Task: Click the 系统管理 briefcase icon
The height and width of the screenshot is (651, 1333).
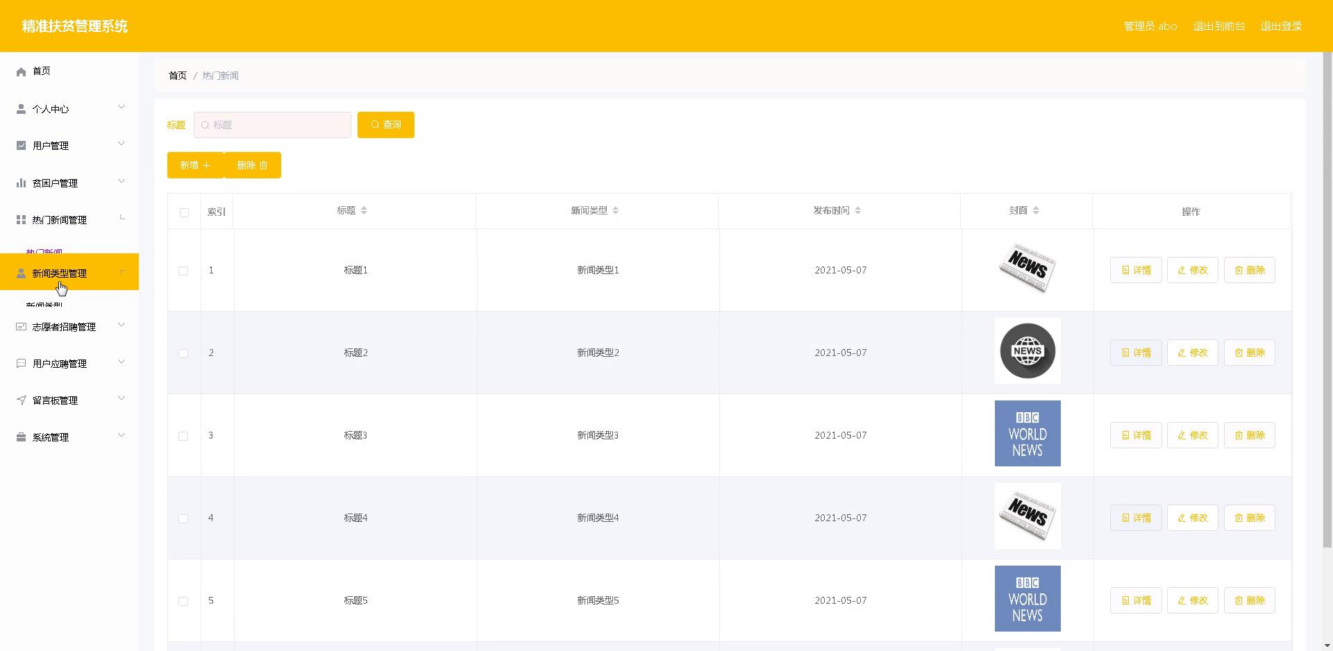Action: click(x=21, y=437)
